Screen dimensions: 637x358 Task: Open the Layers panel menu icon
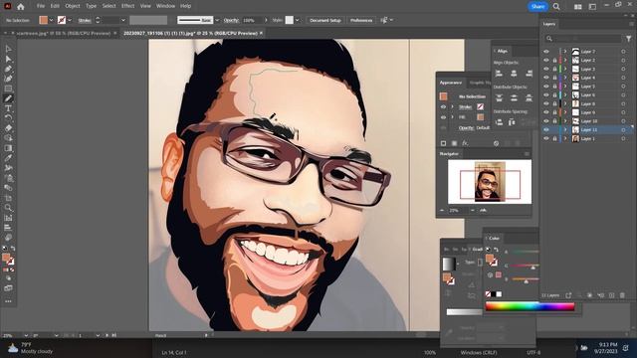(632, 24)
